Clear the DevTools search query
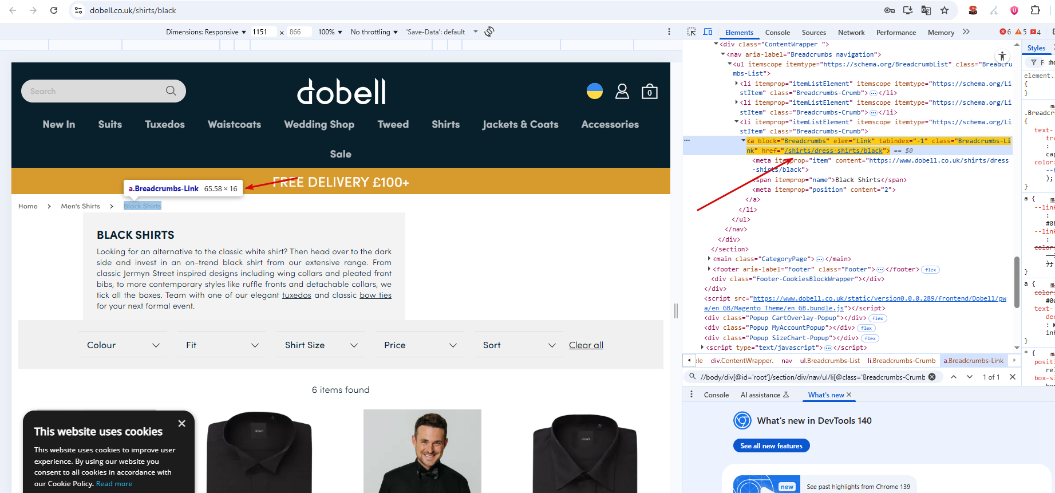This screenshot has width=1055, height=493. point(932,377)
